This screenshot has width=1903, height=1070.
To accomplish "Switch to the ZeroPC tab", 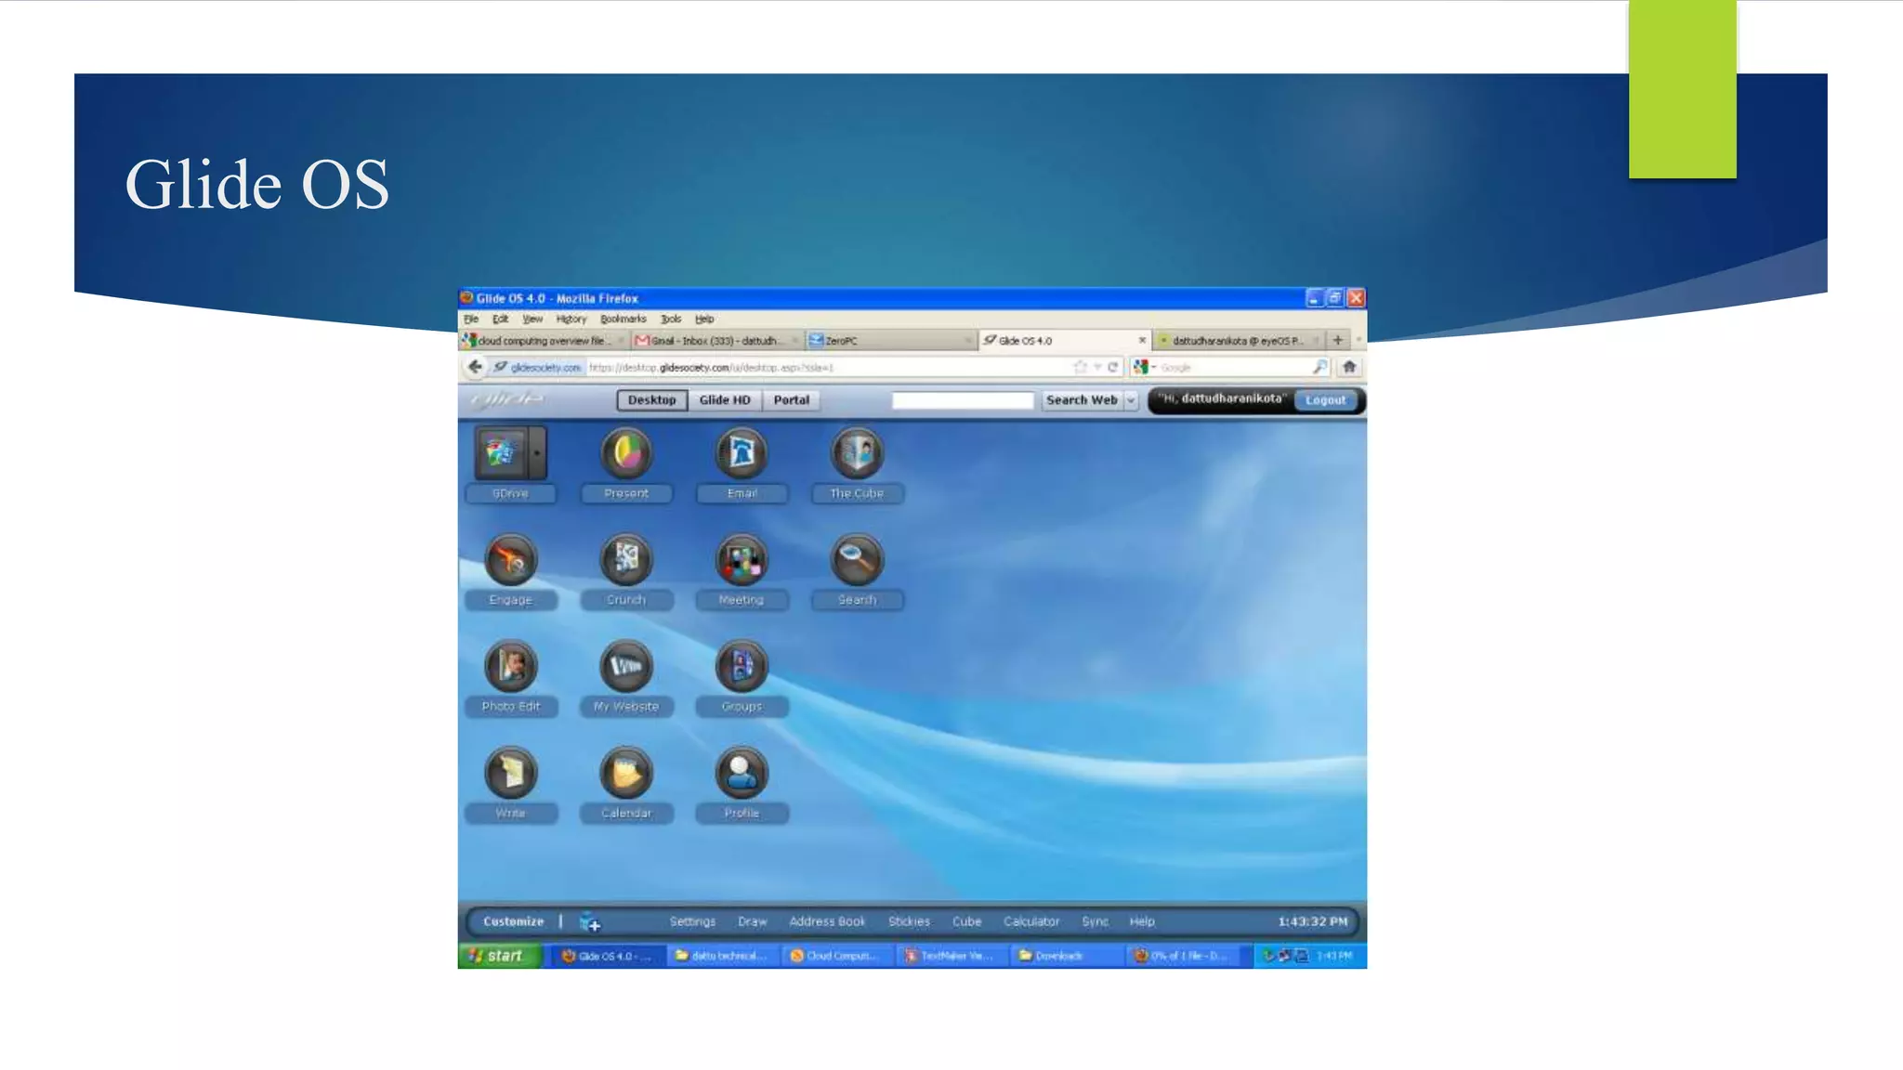I will click(x=890, y=341).
